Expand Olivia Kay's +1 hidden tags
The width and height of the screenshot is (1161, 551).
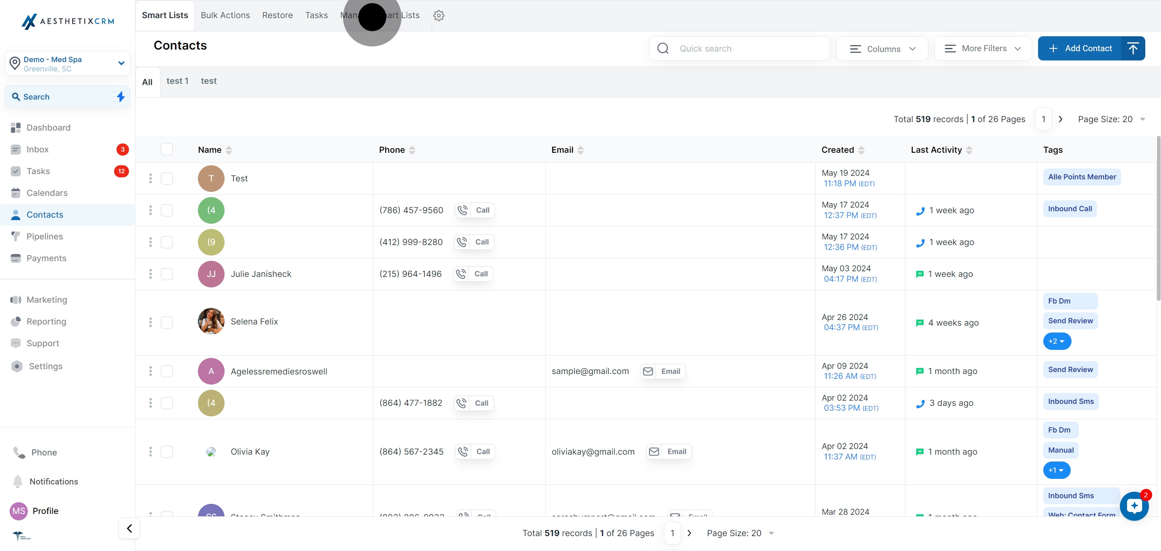point(1057,470)
